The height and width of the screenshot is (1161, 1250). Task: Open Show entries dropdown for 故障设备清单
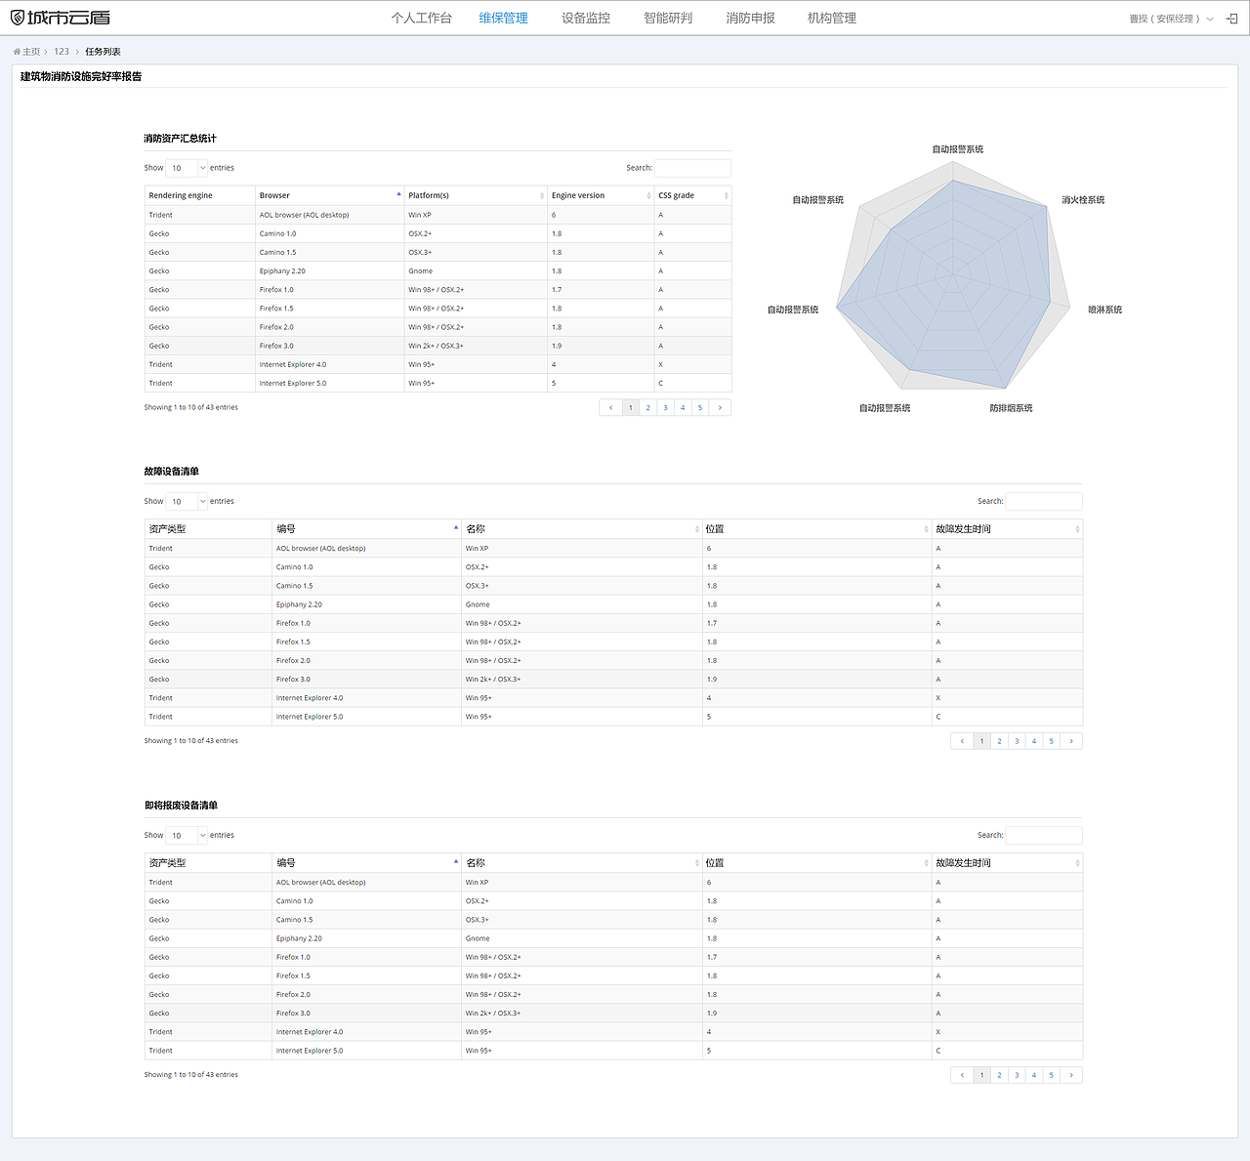tap(187, 502)
